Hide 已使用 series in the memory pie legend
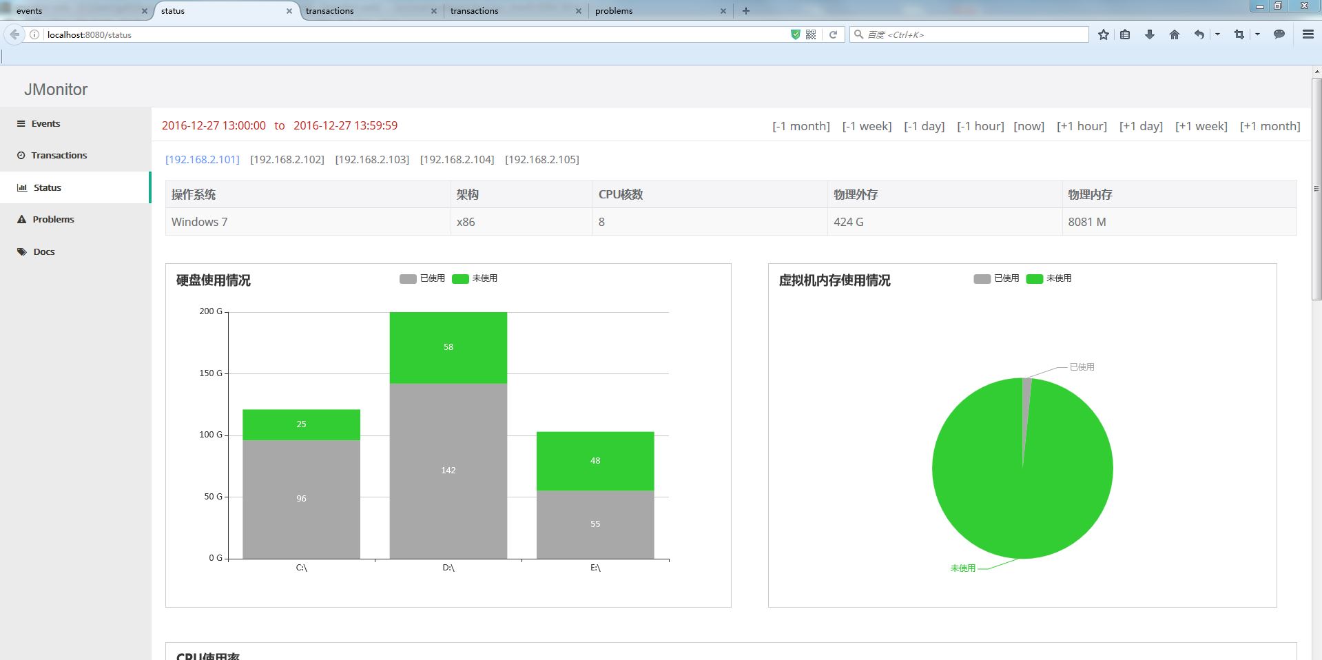This screenshot has height=660, width=1322. click(x=996, y=278)
